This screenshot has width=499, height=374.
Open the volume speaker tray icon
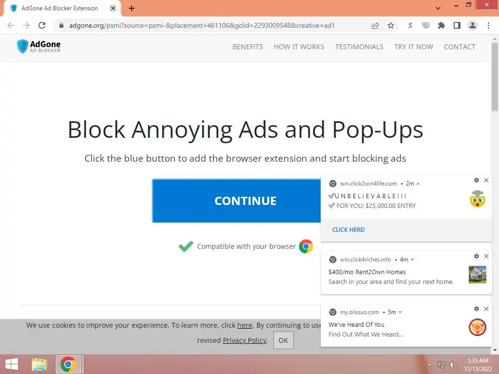click(x=453, y=365)
